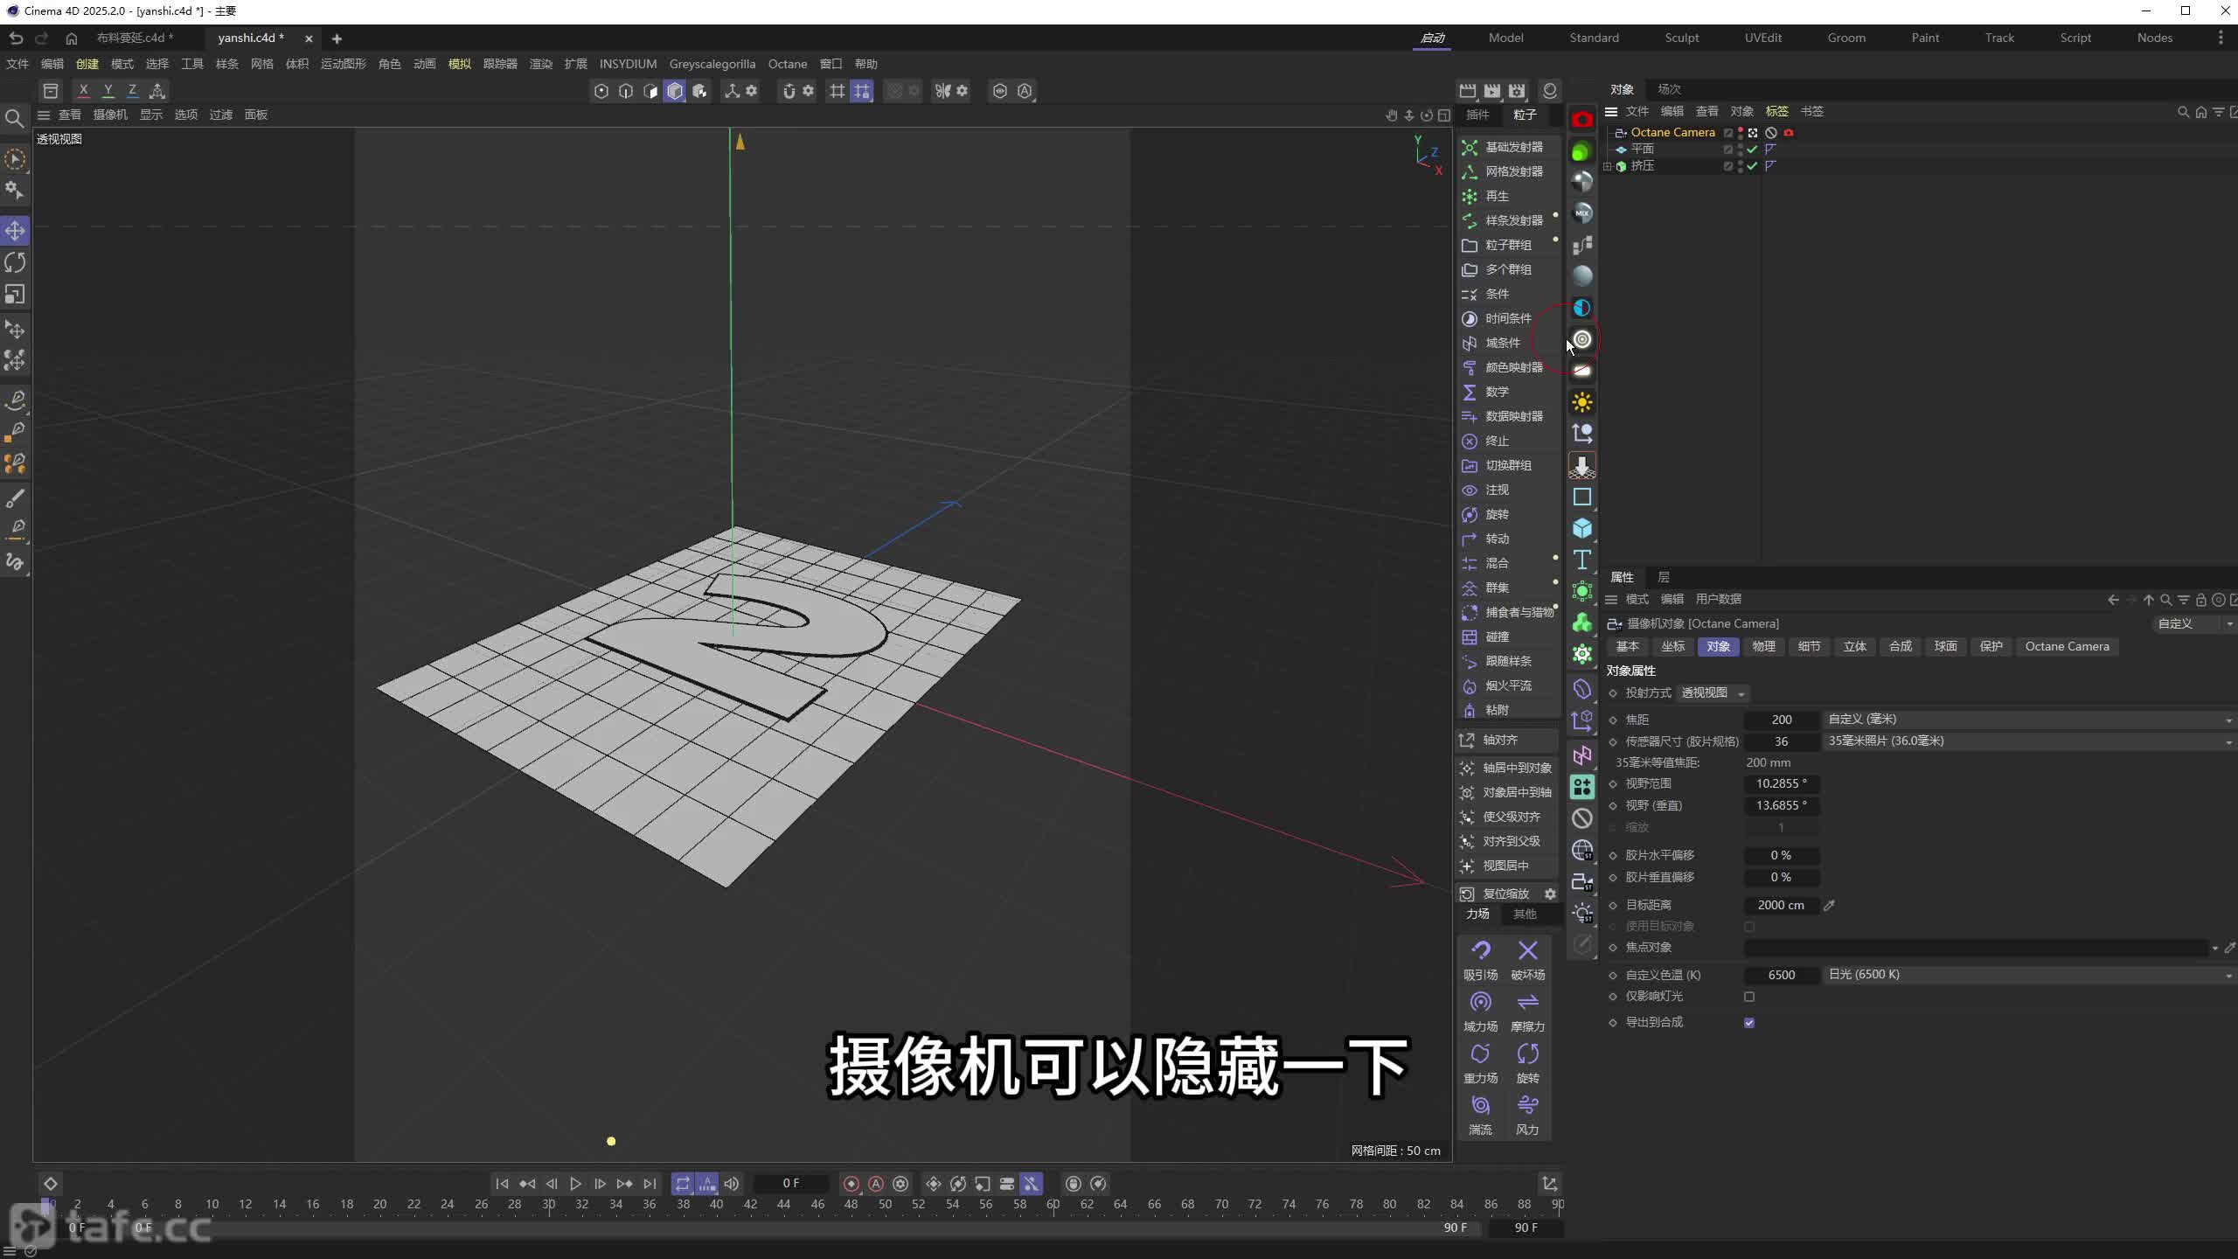Add a cube primitive from palette
2238x1259 pixels.
[1582, 528]
